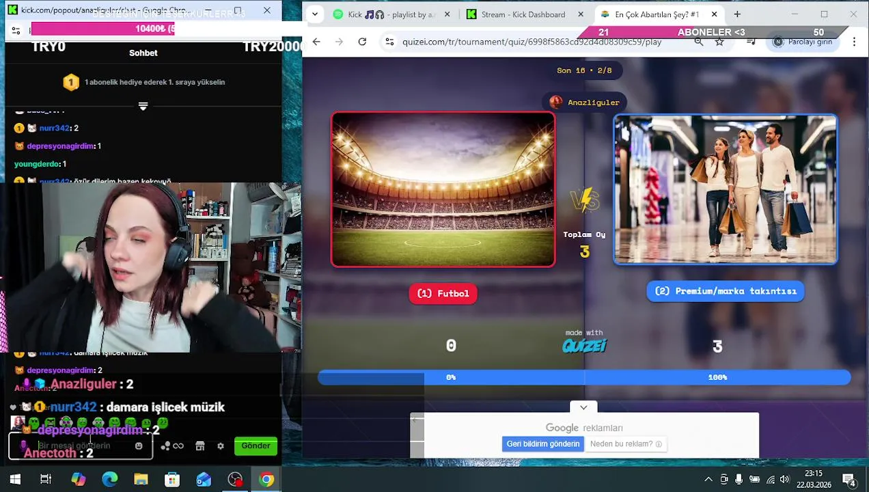Collapse the ad panel with the chevron
869x492 pixels.
pos(583,407)
